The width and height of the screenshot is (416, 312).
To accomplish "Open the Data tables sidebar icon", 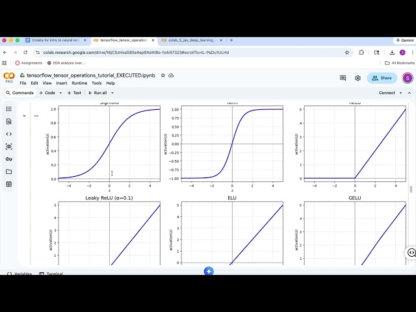I will tap(8, 184).
